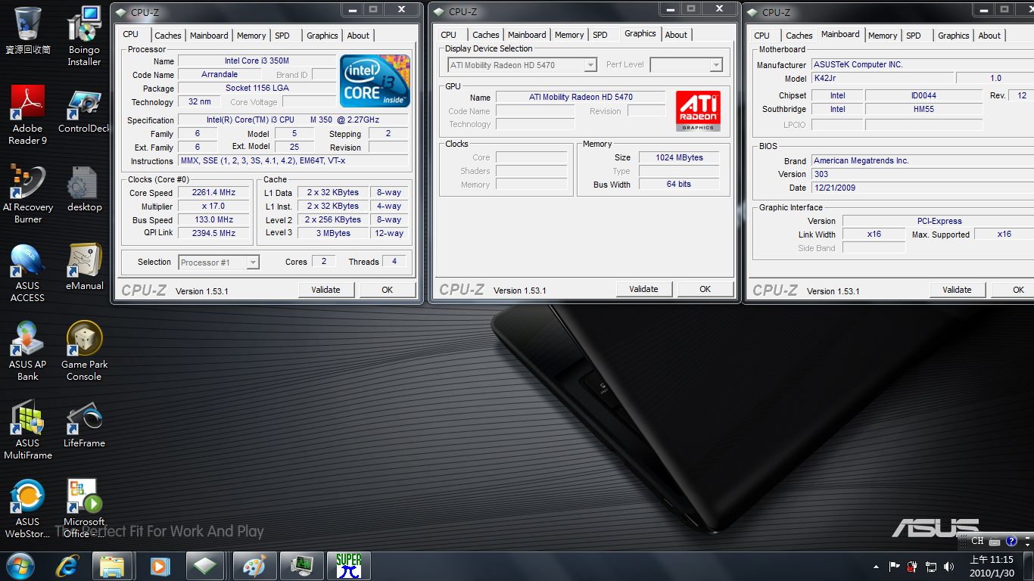Switch to the Super PI taskbar button

click(348, 566)
